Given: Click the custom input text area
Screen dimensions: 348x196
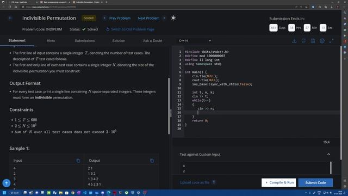Looking at the screenshot, I should pyautogui.click(x=255, y=168).
